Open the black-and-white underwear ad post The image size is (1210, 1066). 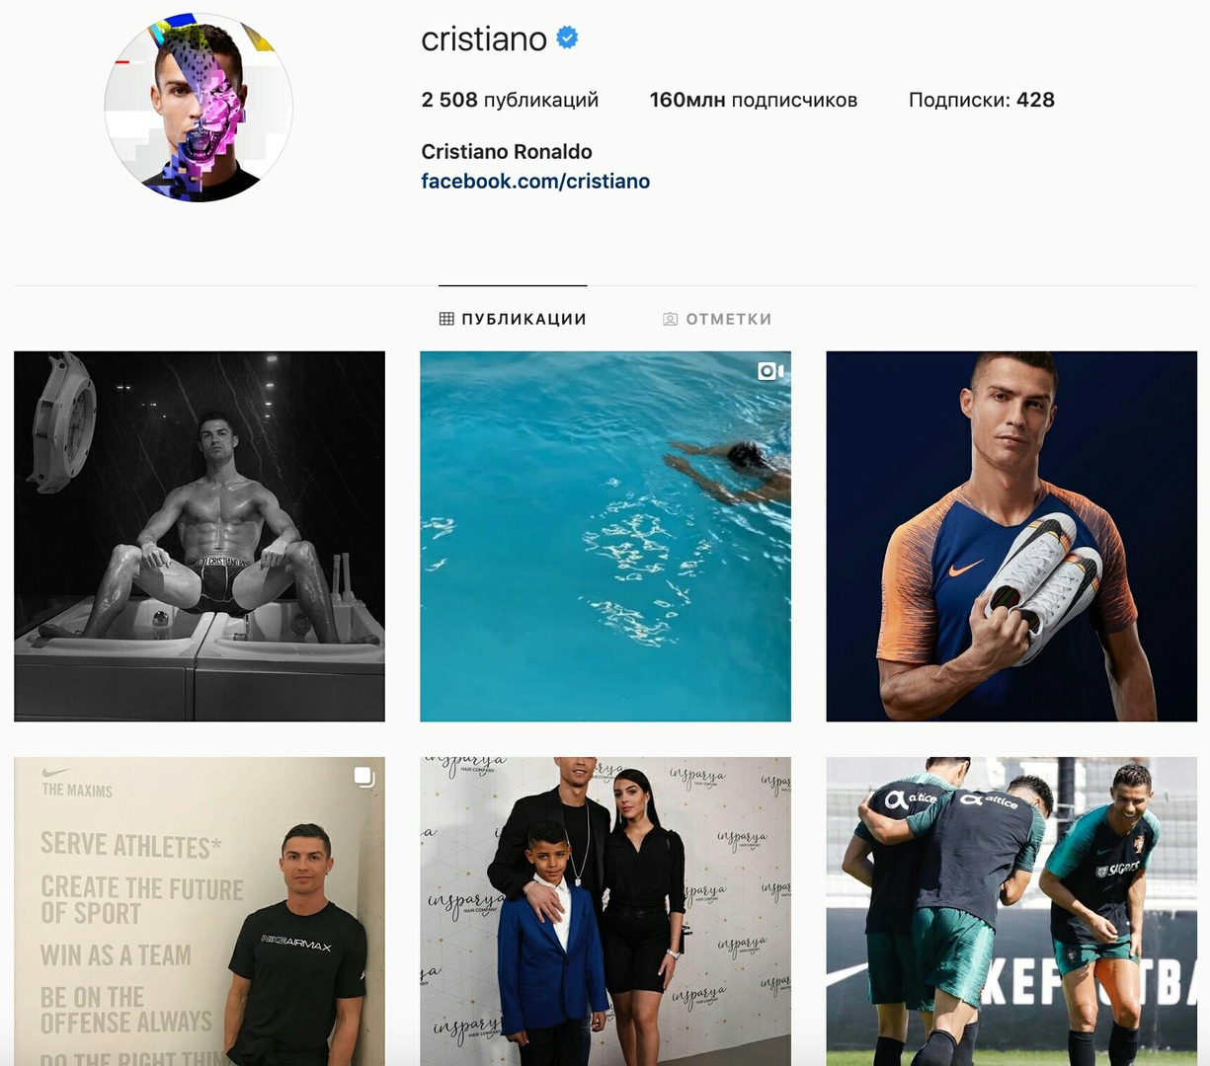tap(200, 536)
